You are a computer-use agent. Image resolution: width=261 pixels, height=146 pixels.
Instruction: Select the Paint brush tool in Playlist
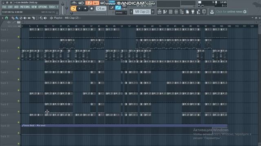coord(17,18)
